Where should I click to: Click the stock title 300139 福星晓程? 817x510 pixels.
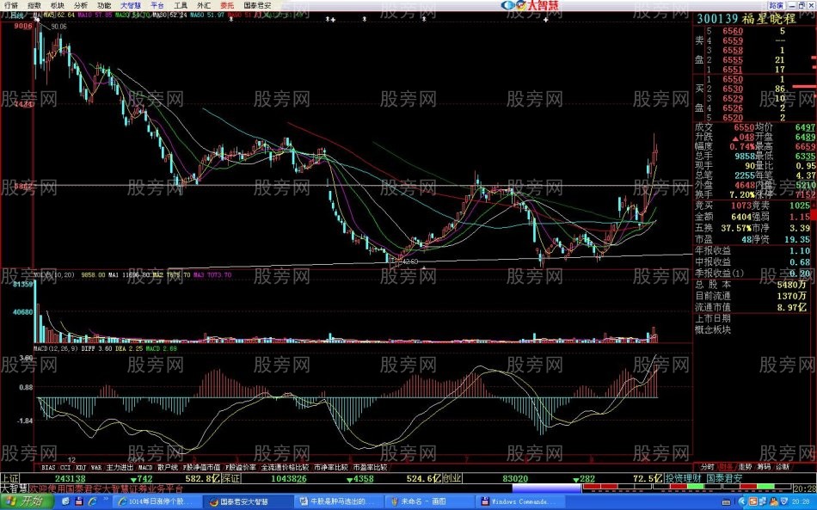pos(746,19)
